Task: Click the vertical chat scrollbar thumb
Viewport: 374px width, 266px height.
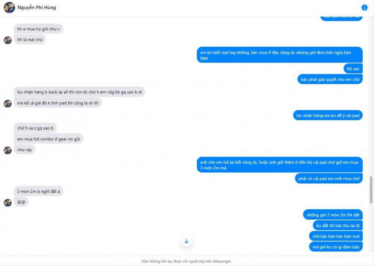Action: [371, 190]
